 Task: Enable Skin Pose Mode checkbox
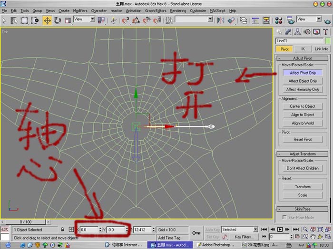pos(284,217)
